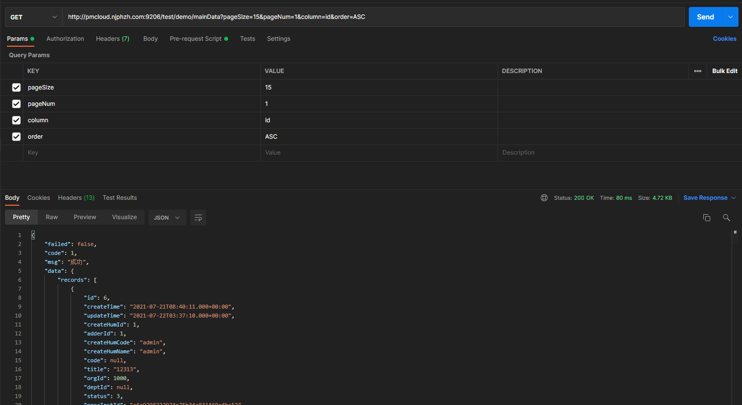Open the column options three-dot menu
Viewport: 742px width, 405px height.
[x=698, y=71]
